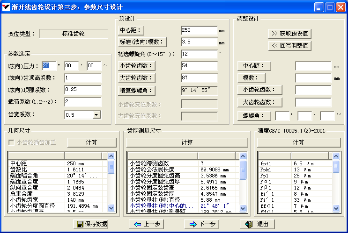This screenshot has height=233, width=348.
Task: Click 计算 under 齿厚测量尺寸
Action: point(187,142)
